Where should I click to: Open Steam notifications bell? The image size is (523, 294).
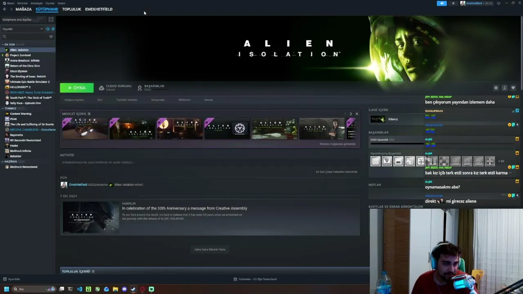(x=453, y=3)
